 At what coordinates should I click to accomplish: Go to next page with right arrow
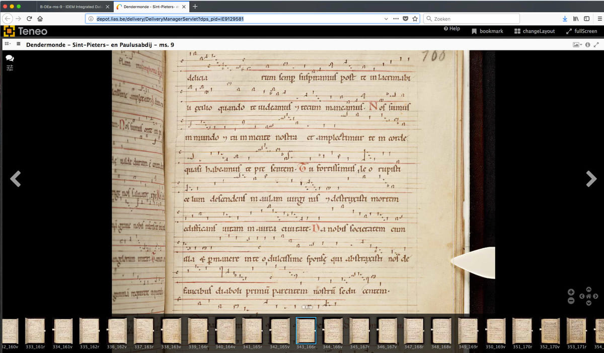coord(591,179)
